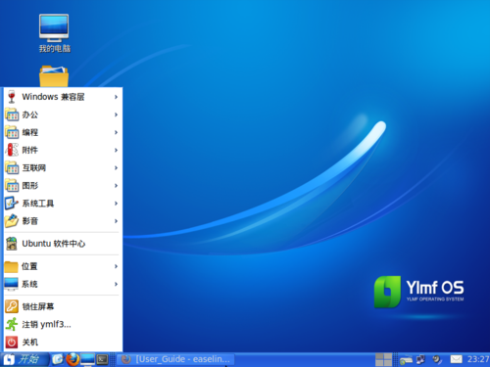Click the show desktop monitor icon in taskbar
Image resolution: width=490 pixels, height=367 pixels.
click(x=87, y=359)
